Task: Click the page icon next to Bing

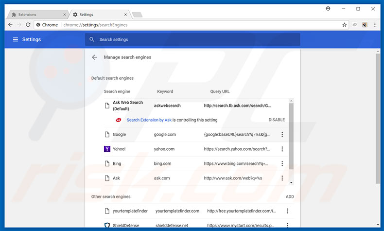Action: click(107, 163)
